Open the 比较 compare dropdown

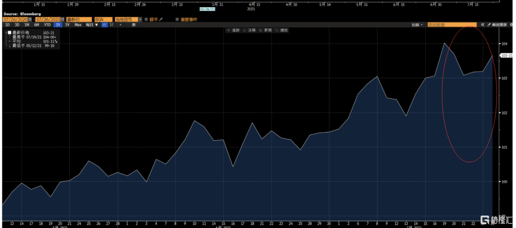pyautogui.click(x=417, y=25)
